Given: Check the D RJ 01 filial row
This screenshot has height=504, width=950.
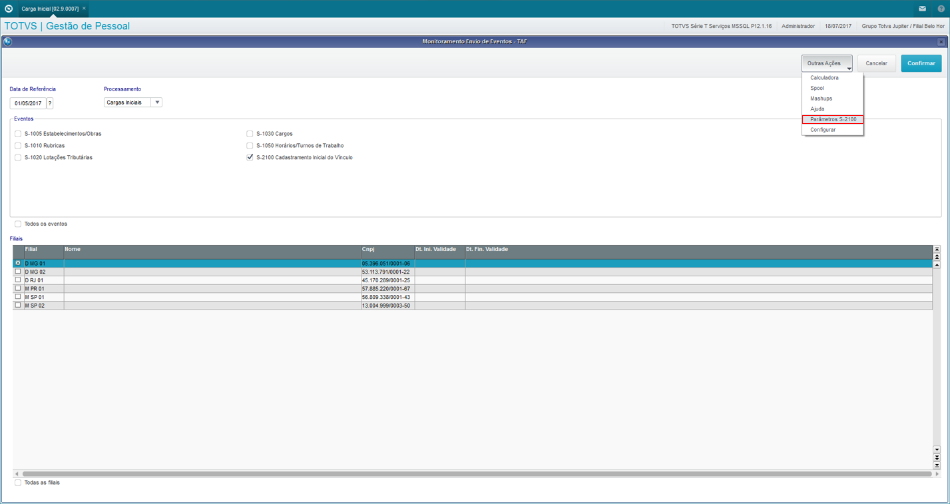Looking at the screenshot, I should pos(18,280).
